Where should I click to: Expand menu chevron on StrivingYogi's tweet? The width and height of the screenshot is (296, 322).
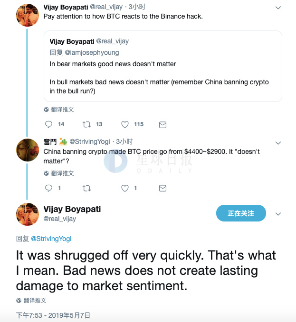point(278,142)
